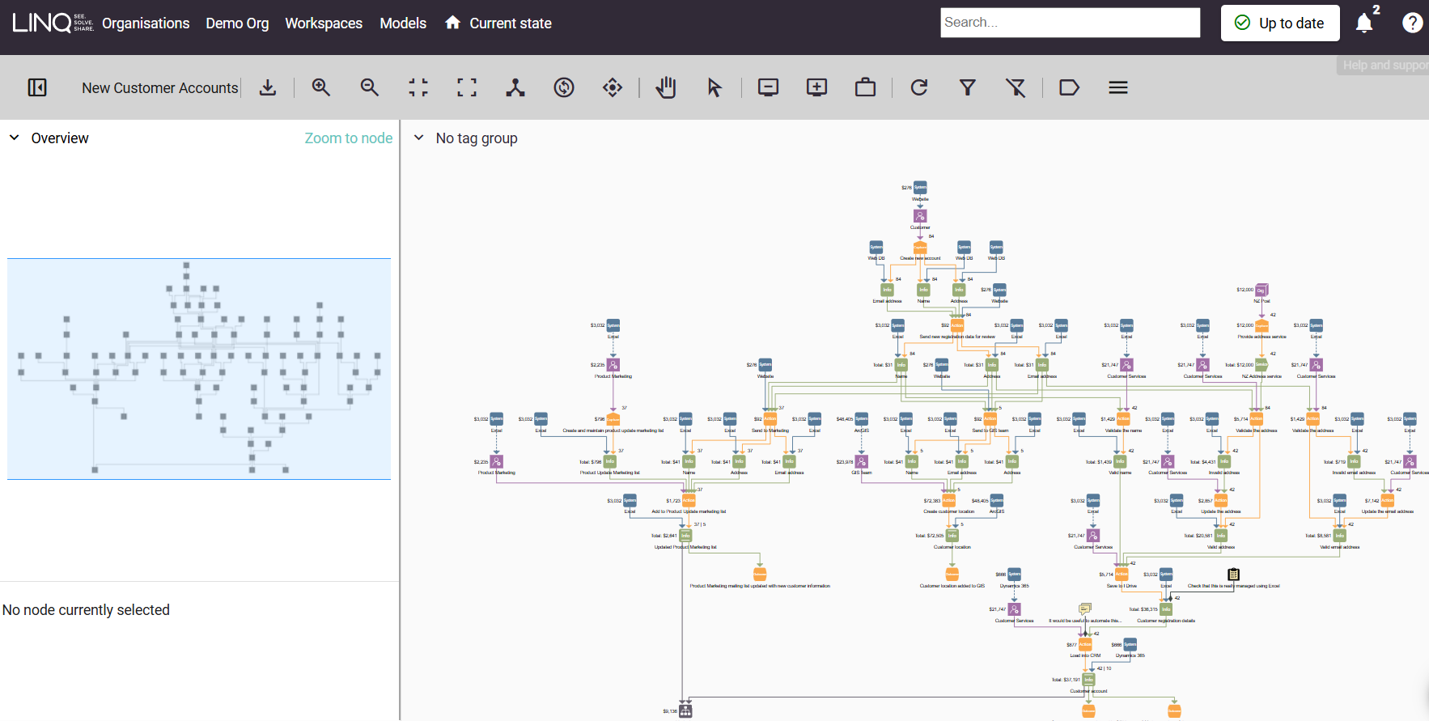This screenshot has width=1429, height=721.
Task: Click the briefcase icon in toolbar
Action: tap(866, 87)
